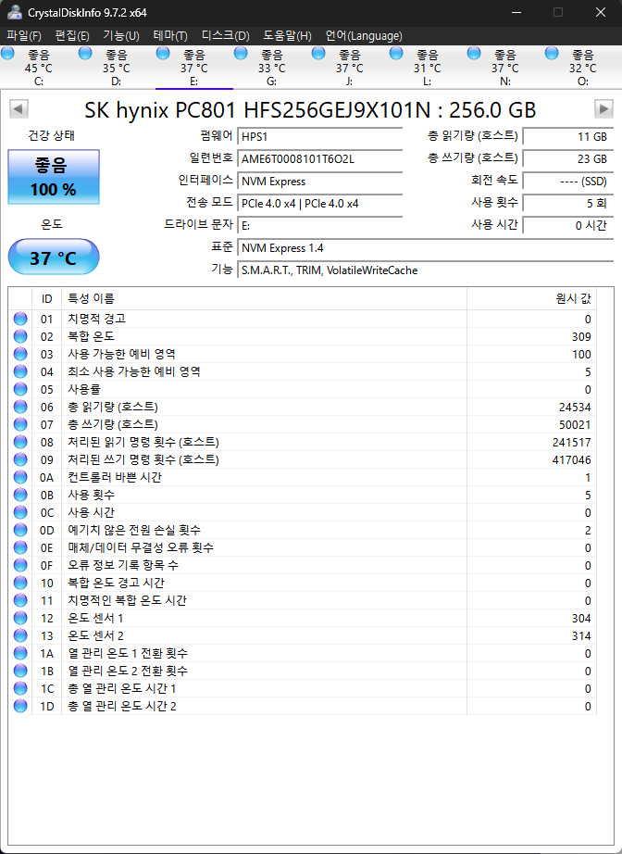
Task: Click status icon for 02 복합 온도
Action: pyautogui.click(x=20, y=336)
